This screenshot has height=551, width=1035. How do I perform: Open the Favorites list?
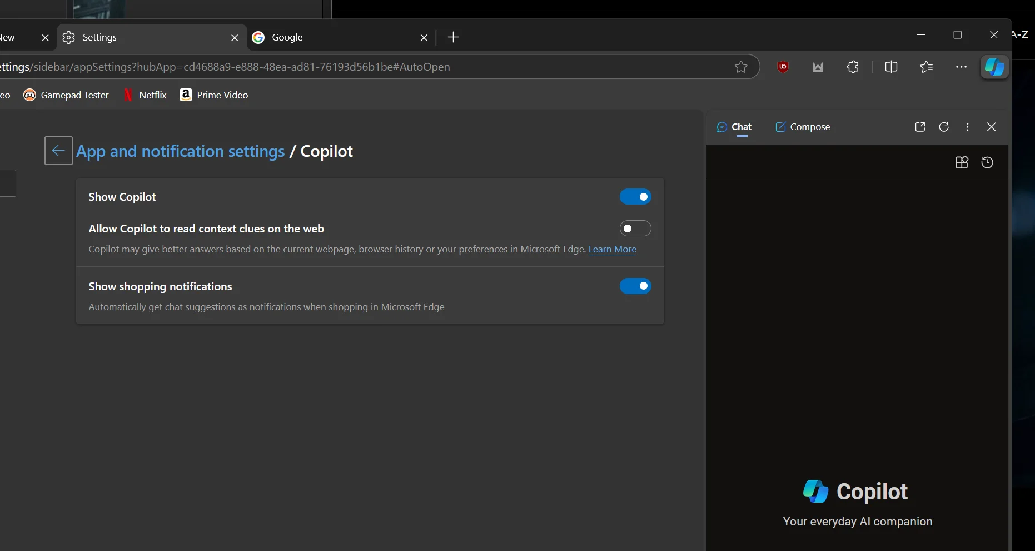(x=926, y=67)
